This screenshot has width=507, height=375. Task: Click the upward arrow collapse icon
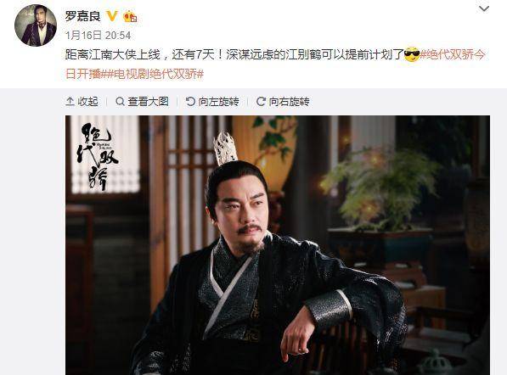click(x=70, y=102)
